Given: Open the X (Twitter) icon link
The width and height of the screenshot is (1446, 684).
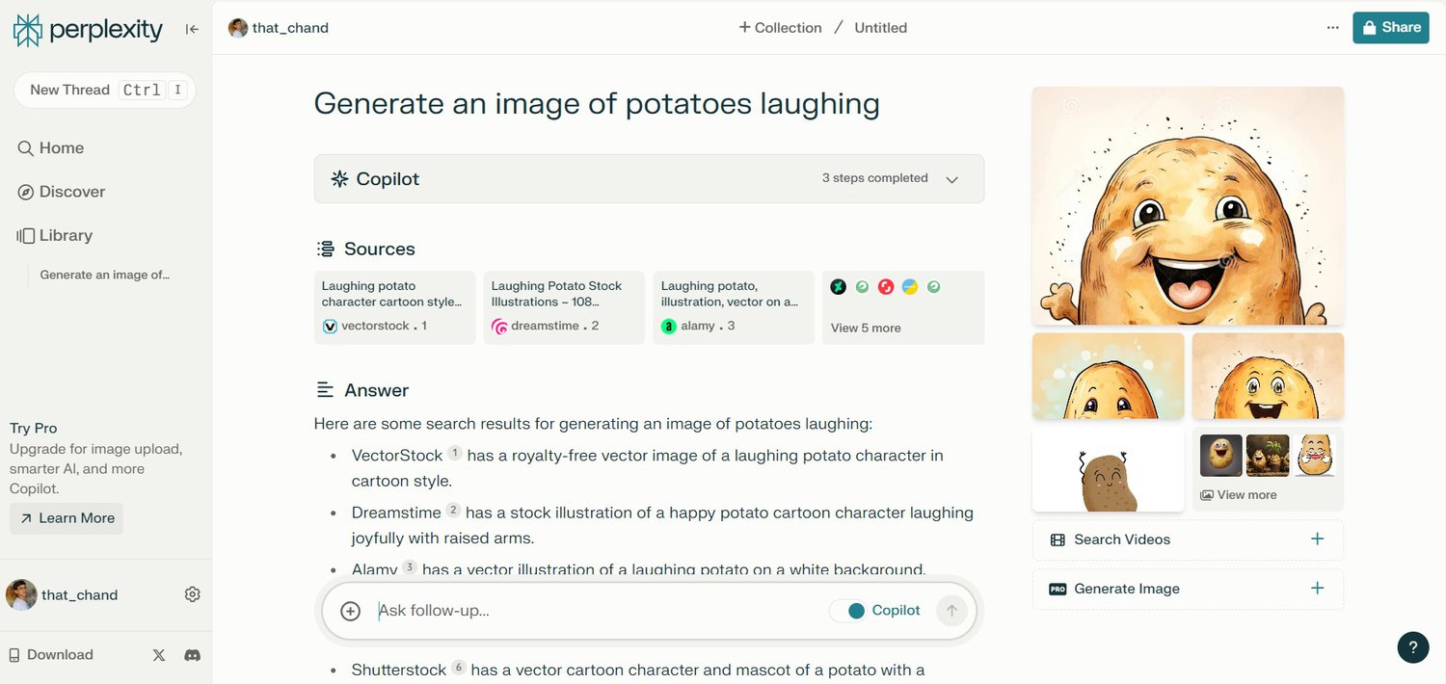Looking at the screenshot, I should (159, 655).
